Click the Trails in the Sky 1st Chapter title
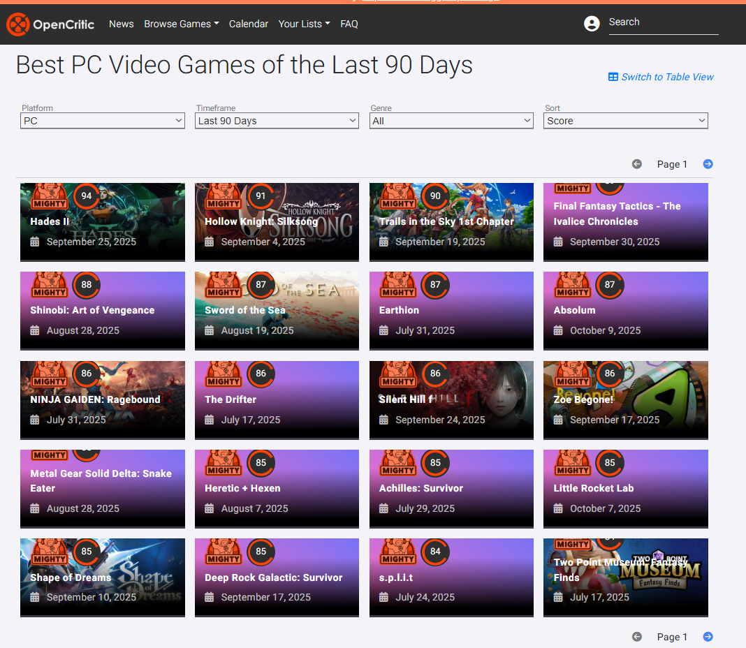 point(446,221)
